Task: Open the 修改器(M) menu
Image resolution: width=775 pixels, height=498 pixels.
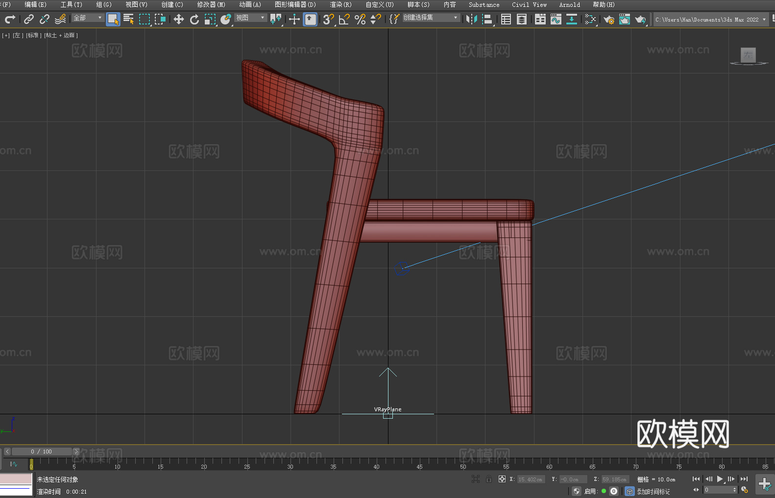Action: click(211, 4)
